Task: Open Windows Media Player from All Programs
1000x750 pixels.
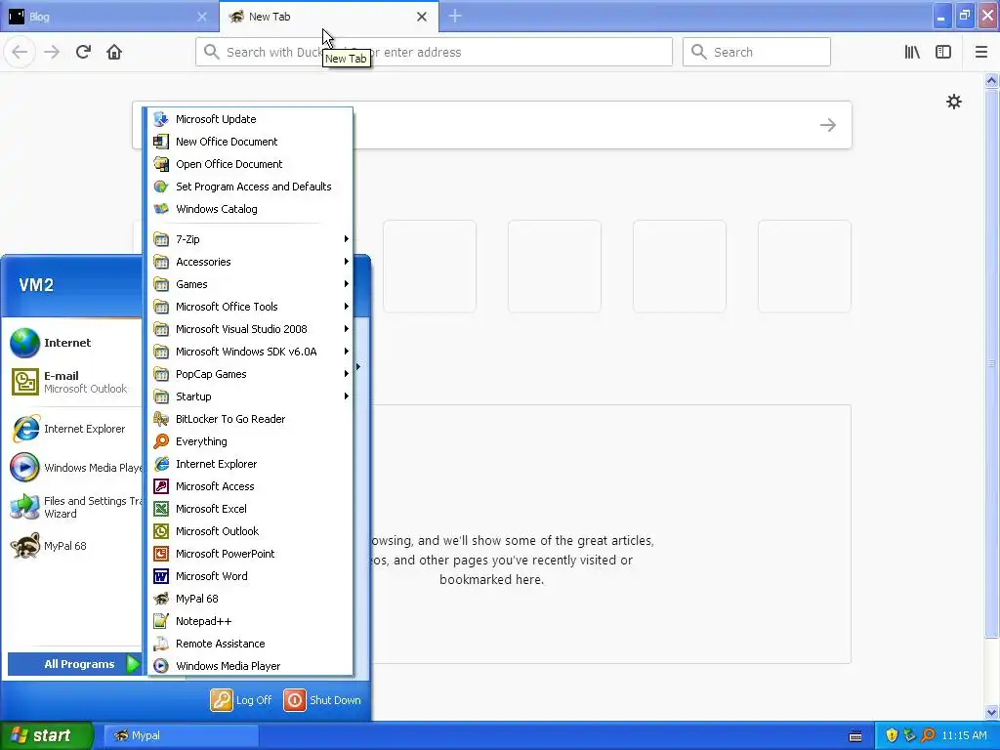Action: tap(248, 666)
